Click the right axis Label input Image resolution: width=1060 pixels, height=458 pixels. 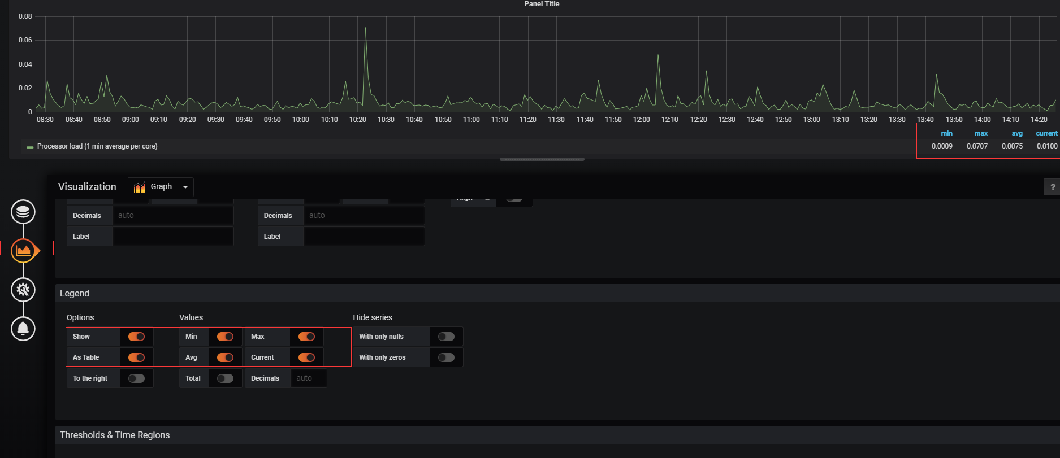(x=364, y=237)
